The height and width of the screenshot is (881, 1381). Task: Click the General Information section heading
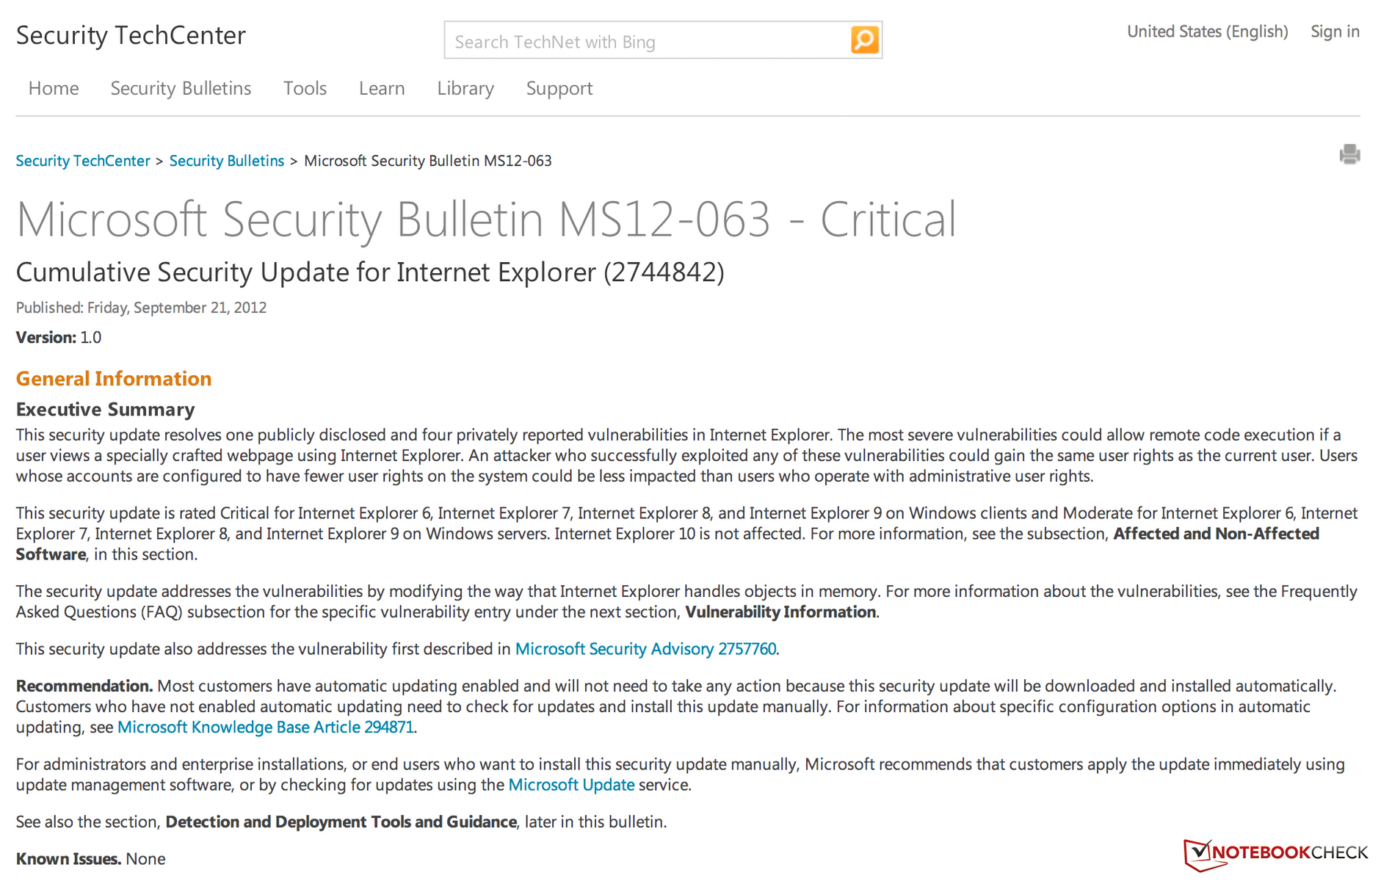(114, 378)
